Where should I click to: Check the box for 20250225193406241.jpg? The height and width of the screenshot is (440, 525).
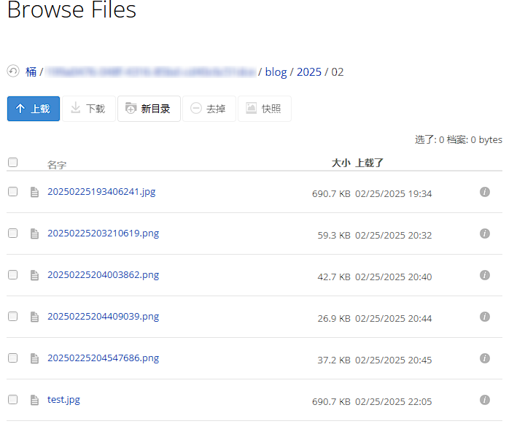12,192
